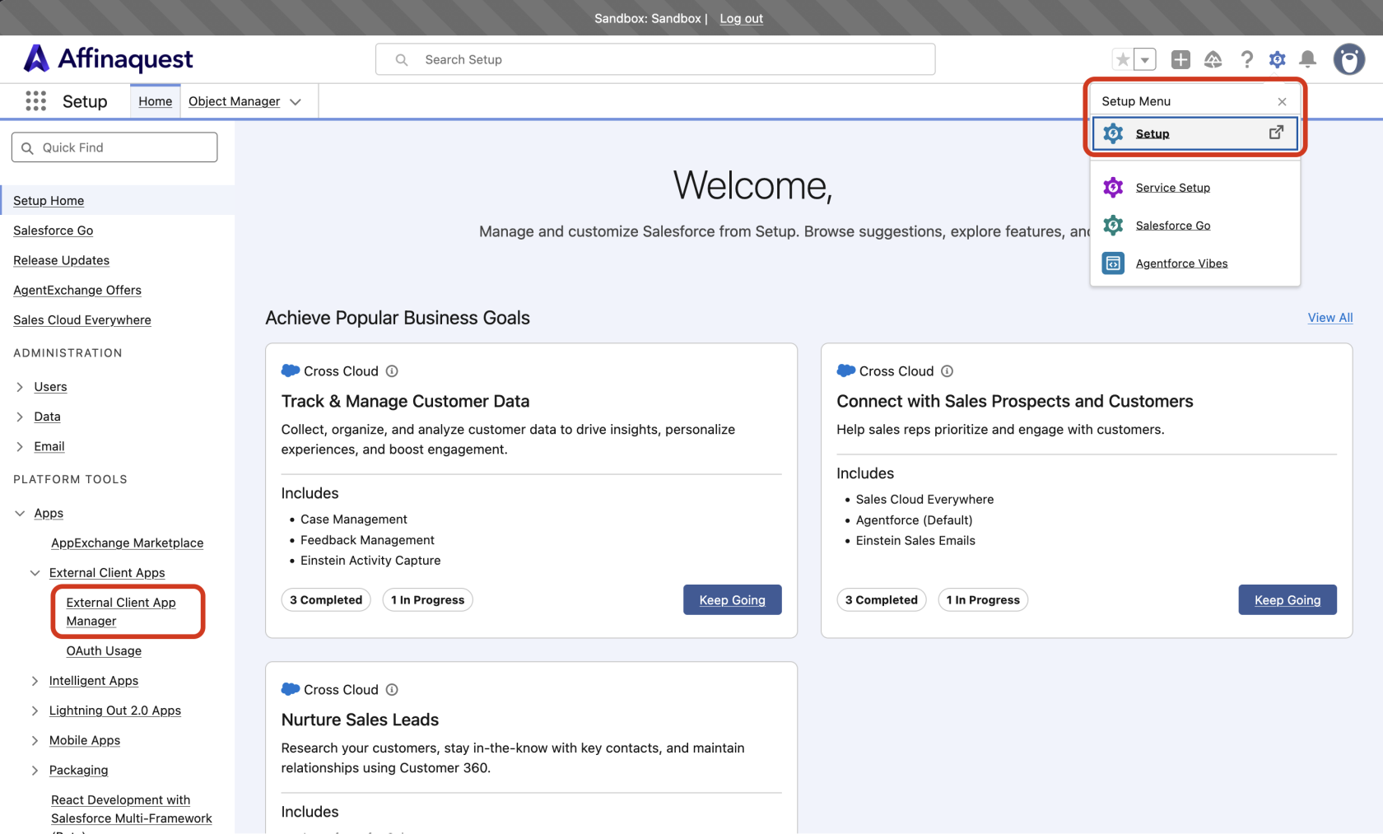Click info icon on Connect with Sales card
This screenshot has width=1383, height=834.
coord(948,371)
